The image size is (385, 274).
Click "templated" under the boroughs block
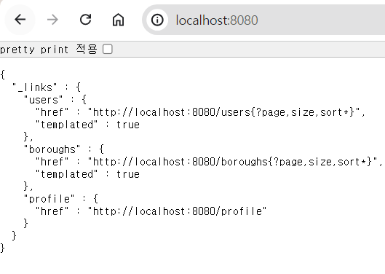coord(66,174)
